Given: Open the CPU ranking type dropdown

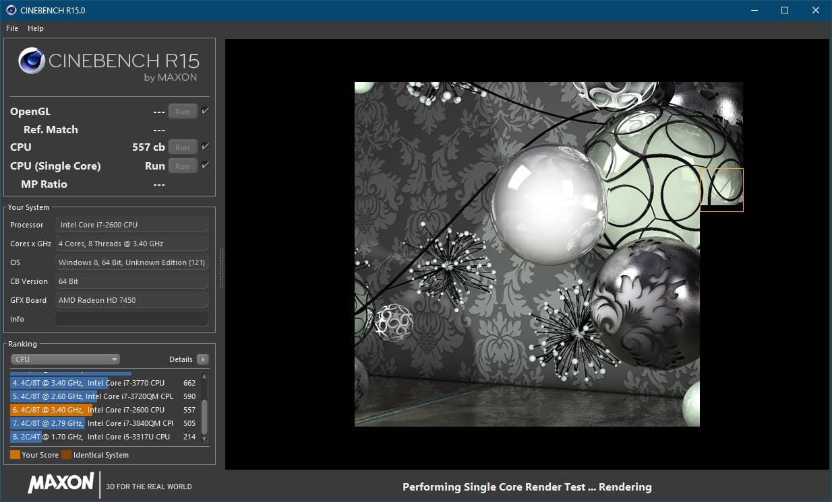Looking at the screenshot, I should (65, 359).
